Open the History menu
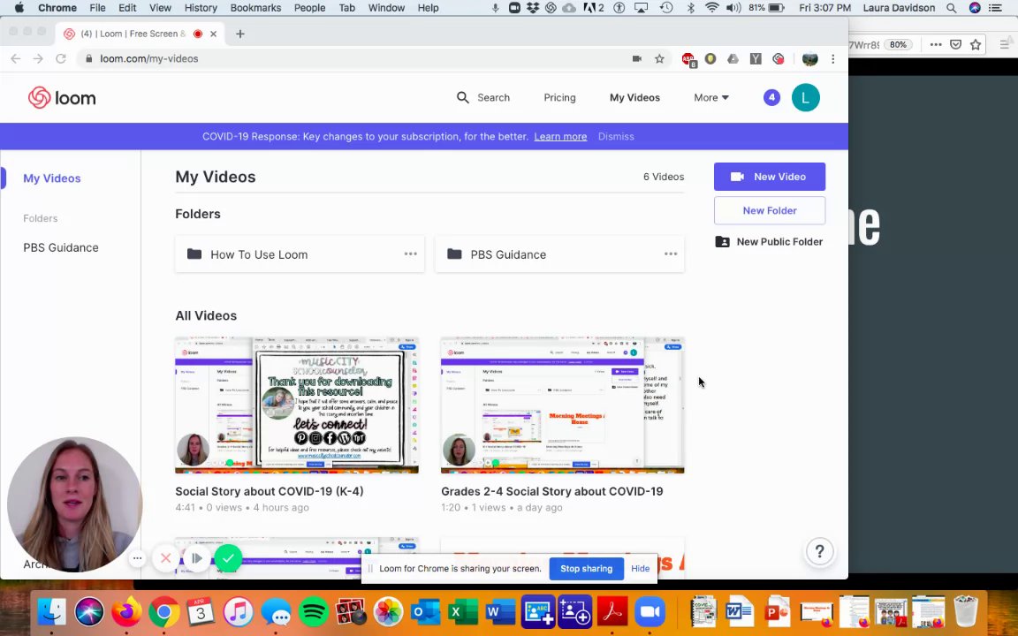Image resolution: width=1018 pixels, height=636 pixels. (201, 8)
